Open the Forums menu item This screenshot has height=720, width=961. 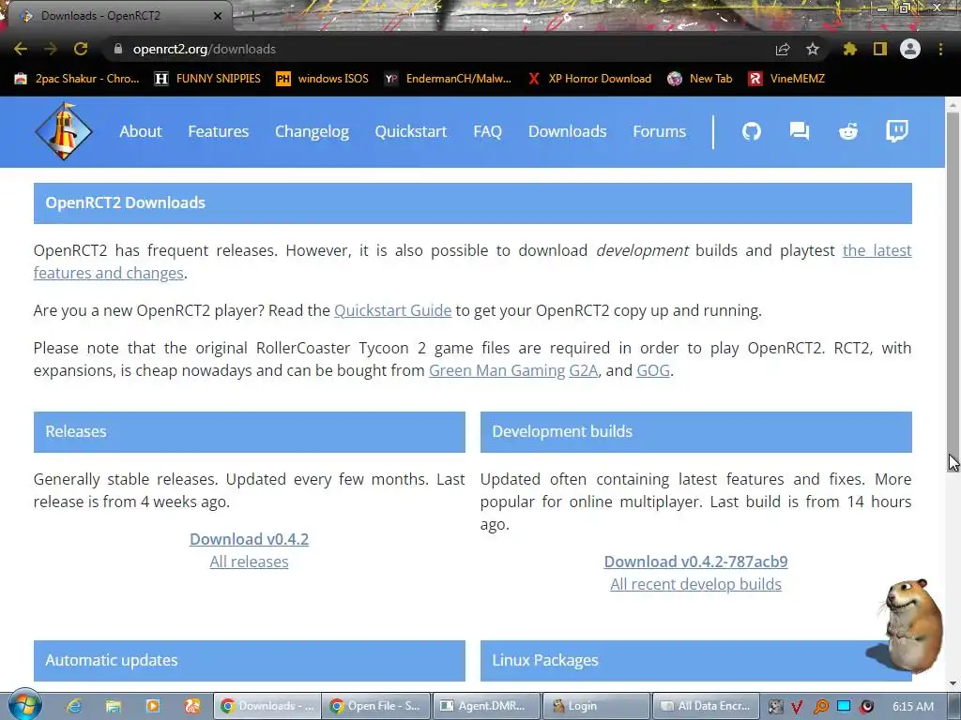click(x=660, y=131)
